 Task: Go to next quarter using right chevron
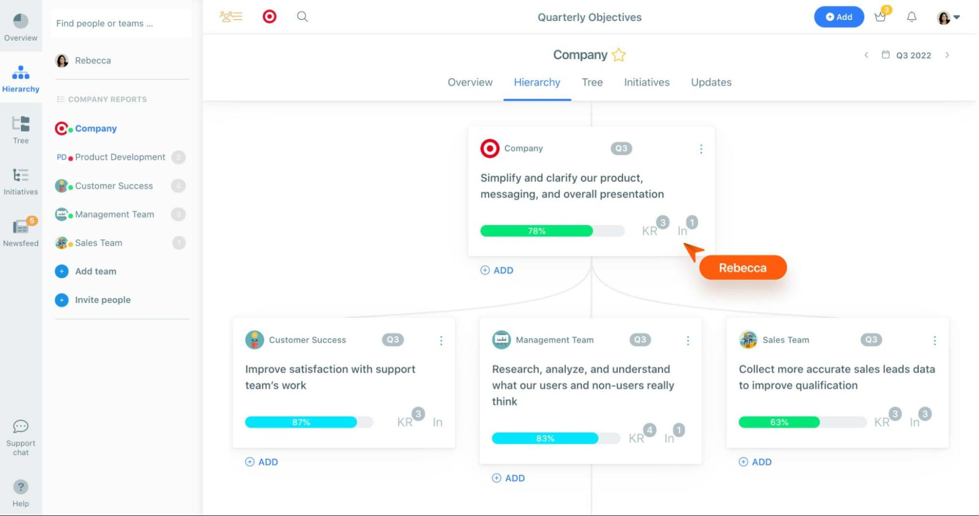click(x=947, y=55)
